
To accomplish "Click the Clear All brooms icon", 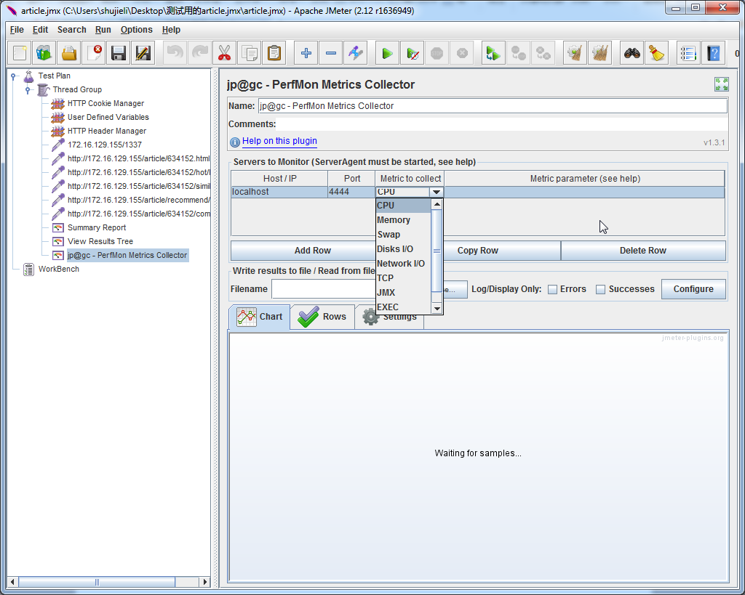I will (599, 53).
